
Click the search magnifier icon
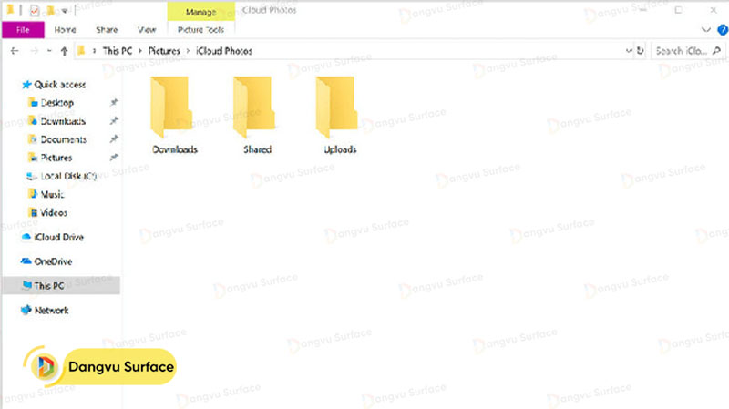click(716, 51)
